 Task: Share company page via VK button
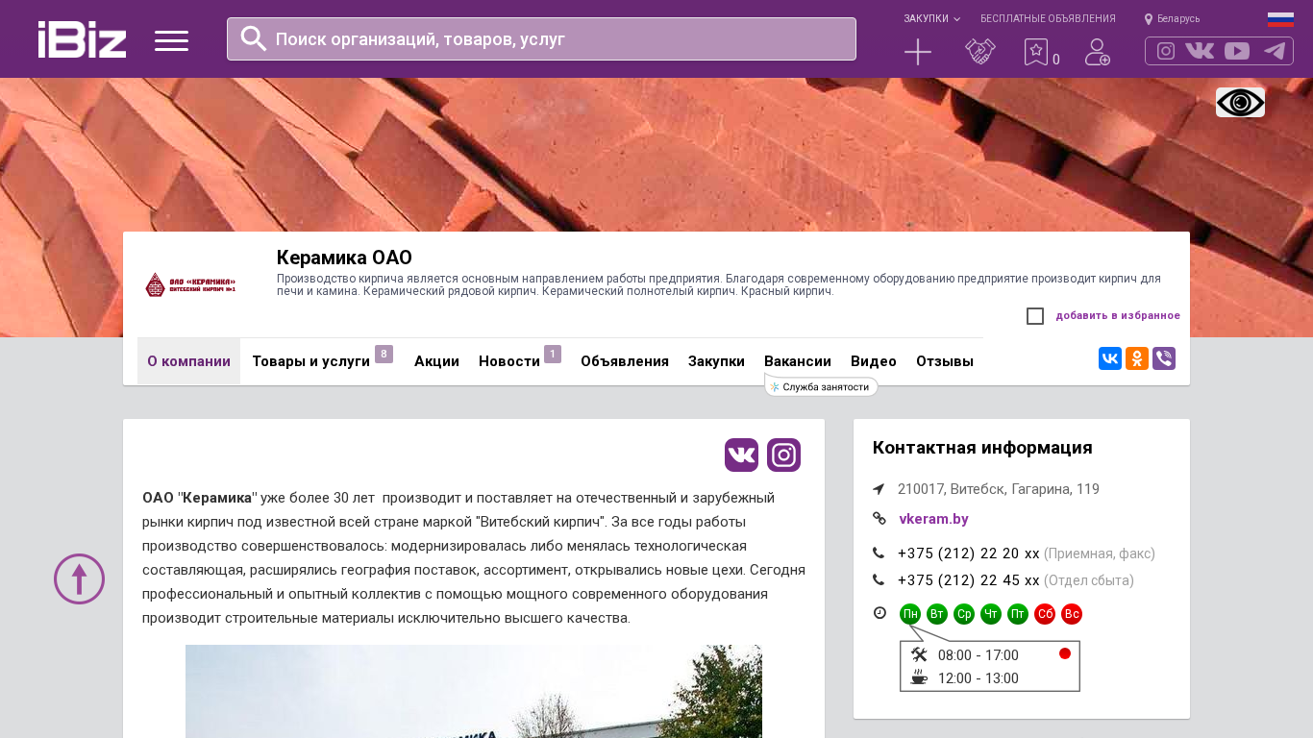pos(1110,358)
